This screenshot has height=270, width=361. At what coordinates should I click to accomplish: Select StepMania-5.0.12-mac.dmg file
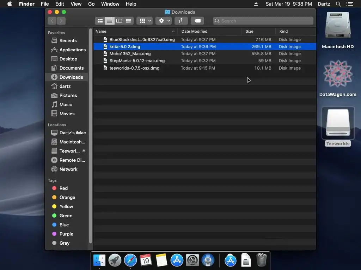coord(205,61)
